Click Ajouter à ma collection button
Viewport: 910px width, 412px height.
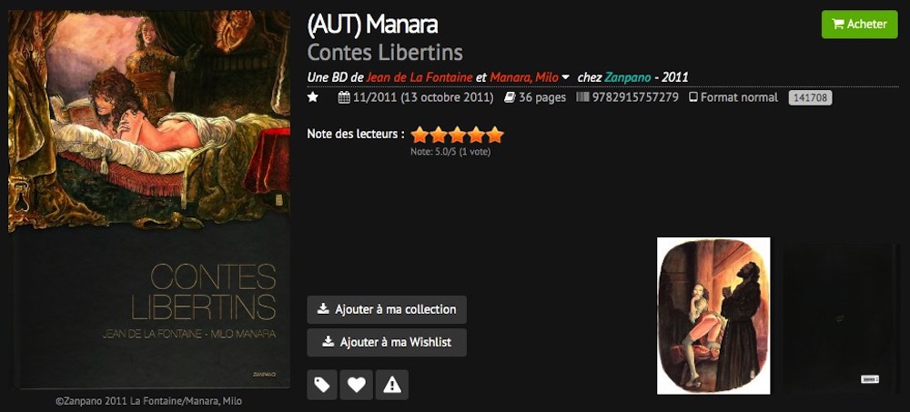click(x=387, y=309)
